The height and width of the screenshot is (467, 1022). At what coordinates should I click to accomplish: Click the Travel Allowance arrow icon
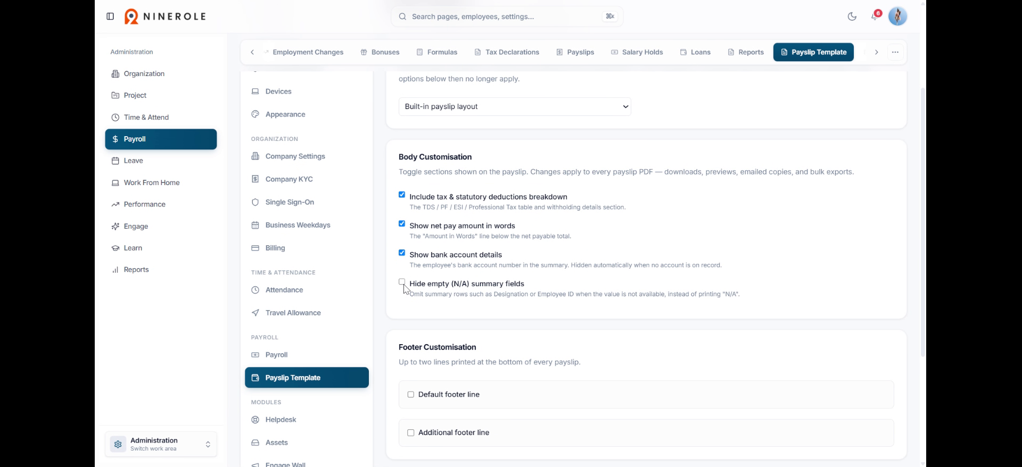click(x=255, y=313)
